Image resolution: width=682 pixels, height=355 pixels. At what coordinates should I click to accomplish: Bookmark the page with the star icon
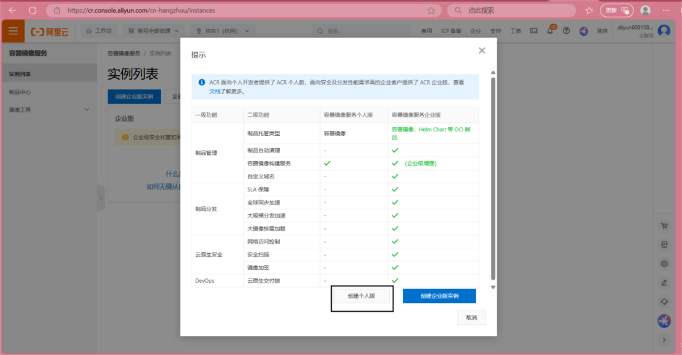(431, 10)
